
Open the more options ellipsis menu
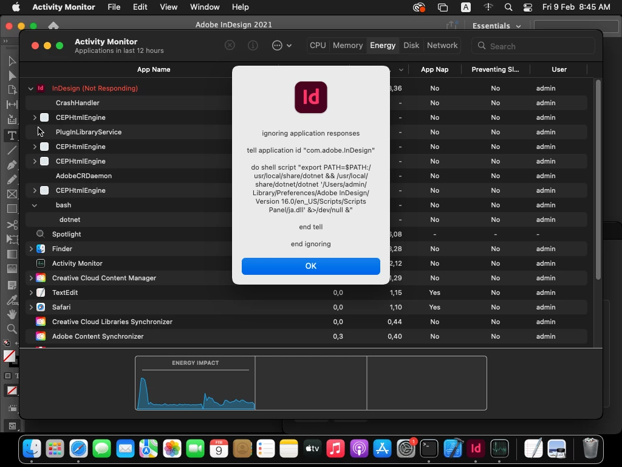[x=282, y=45]
